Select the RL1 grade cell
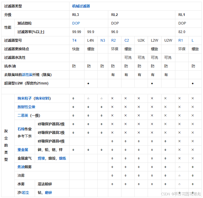Screen dimensions: 203x198 (188, 15)
